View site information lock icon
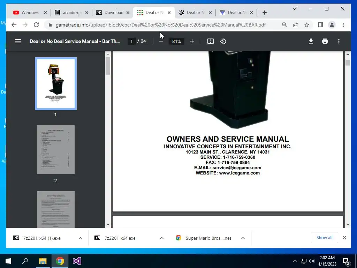This screenshot has width=357, height=268. pyautogui.click(x=50, y=25)
